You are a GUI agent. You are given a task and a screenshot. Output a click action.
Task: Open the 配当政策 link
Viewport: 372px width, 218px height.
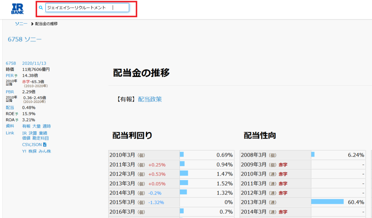coord(150,99)
